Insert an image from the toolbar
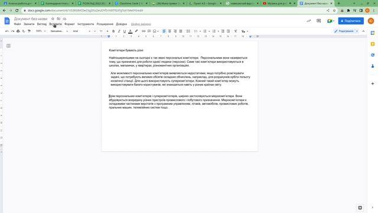Screen dimensions: 378x213 coord(155,31)
